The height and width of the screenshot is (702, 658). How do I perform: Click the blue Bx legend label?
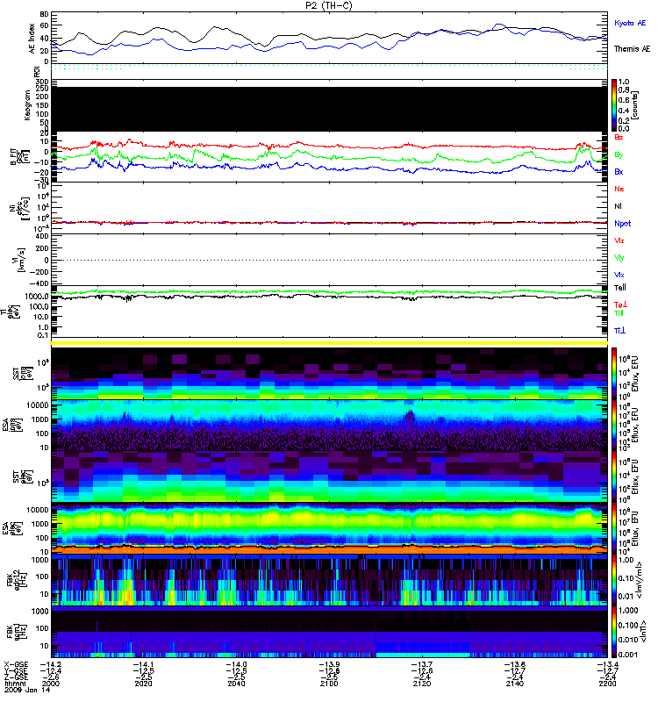tap(619, 171)
